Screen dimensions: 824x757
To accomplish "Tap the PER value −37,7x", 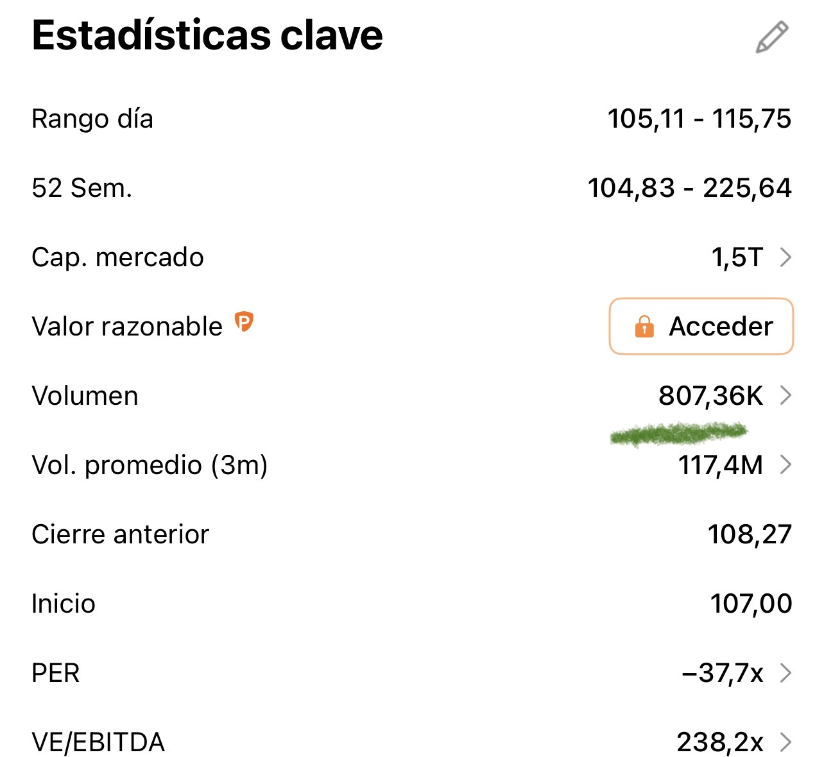I will [723, 673].
